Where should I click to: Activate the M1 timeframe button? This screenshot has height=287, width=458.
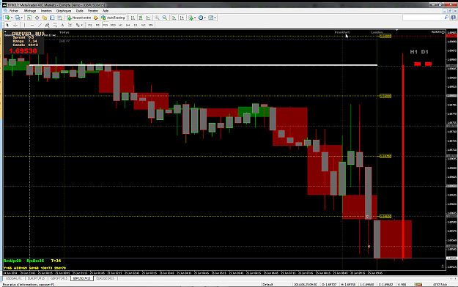click(x=90, y=25)
